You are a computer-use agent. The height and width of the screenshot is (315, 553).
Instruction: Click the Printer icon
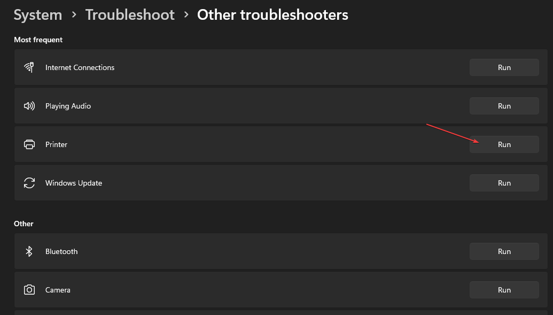click(29, 144)
